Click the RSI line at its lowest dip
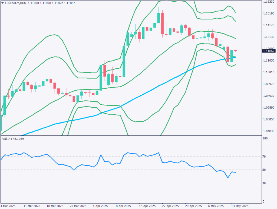 (228, 178)
